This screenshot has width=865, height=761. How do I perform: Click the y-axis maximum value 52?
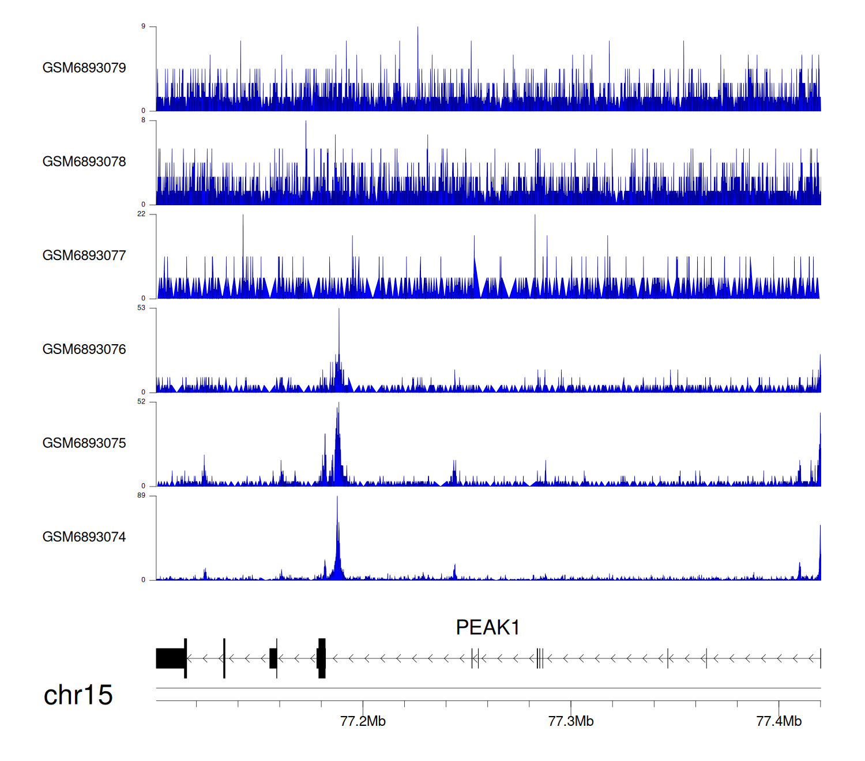click(x=142, y=402)
